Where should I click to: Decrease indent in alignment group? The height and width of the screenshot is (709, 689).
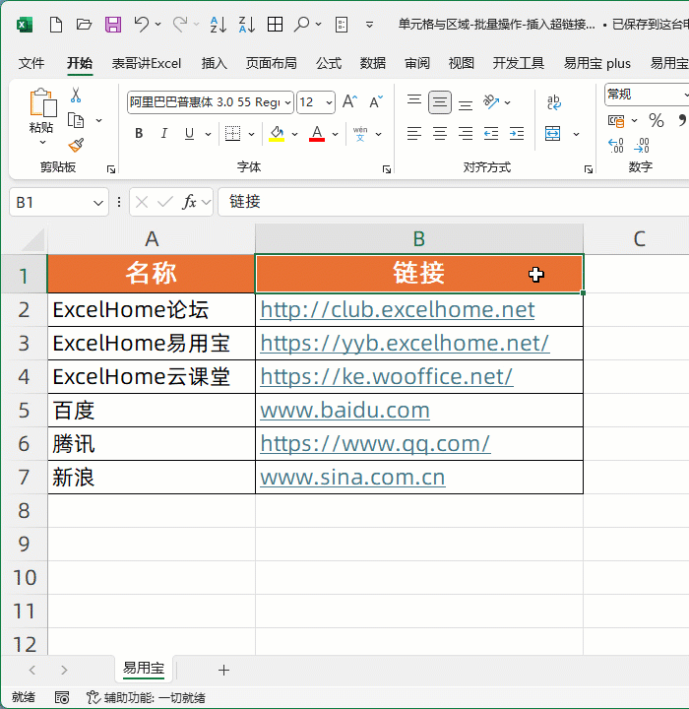point(491,134)
